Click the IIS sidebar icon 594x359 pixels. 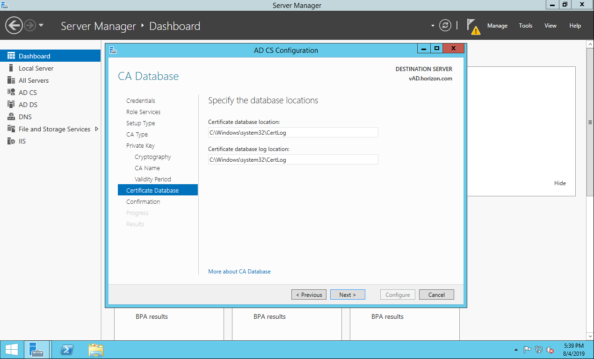click(x=11, y=141)
